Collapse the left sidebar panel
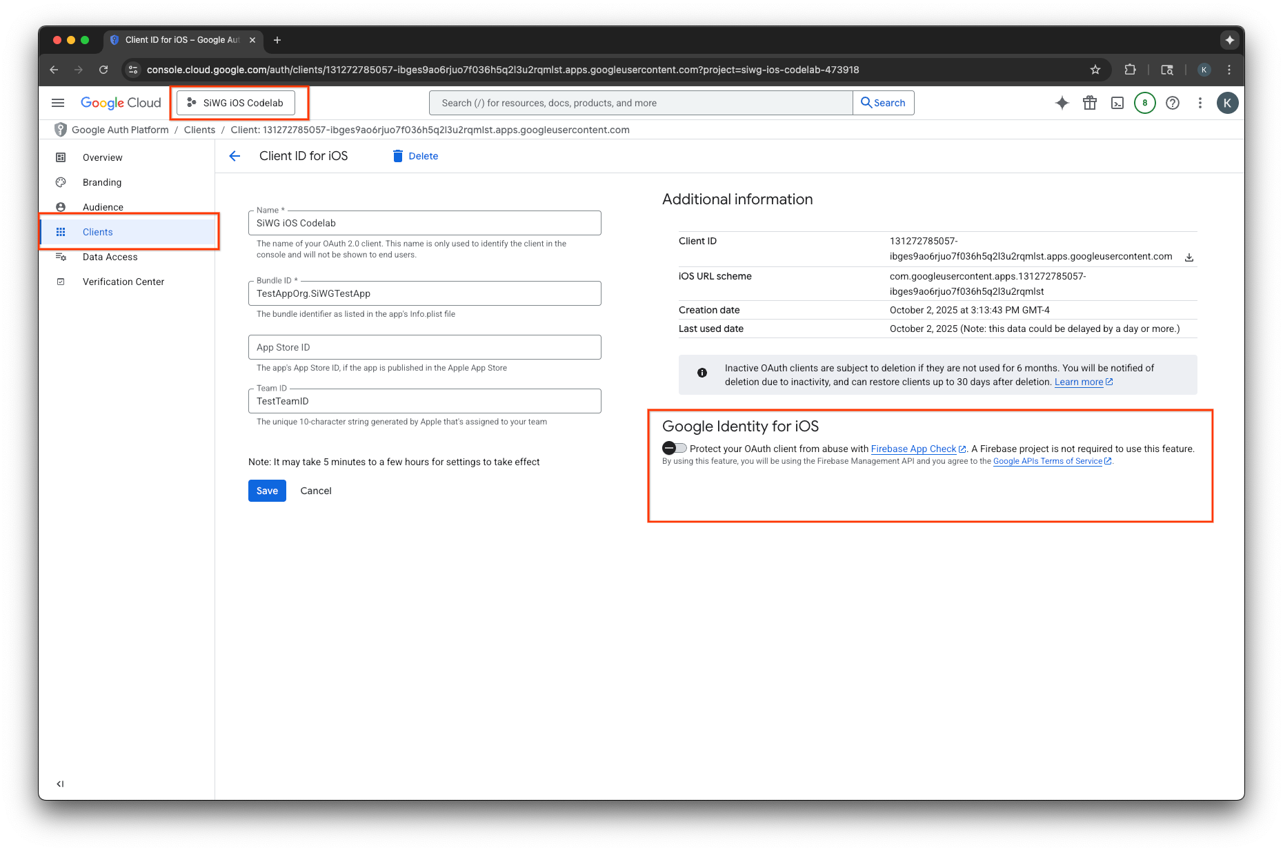 coord(60,783)
